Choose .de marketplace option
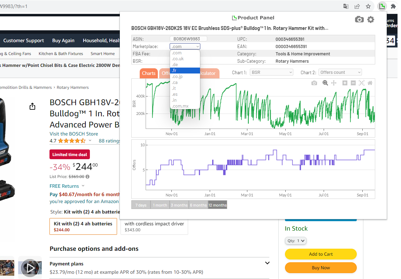The width and height of the screenshot is (401, 279). 185,65
